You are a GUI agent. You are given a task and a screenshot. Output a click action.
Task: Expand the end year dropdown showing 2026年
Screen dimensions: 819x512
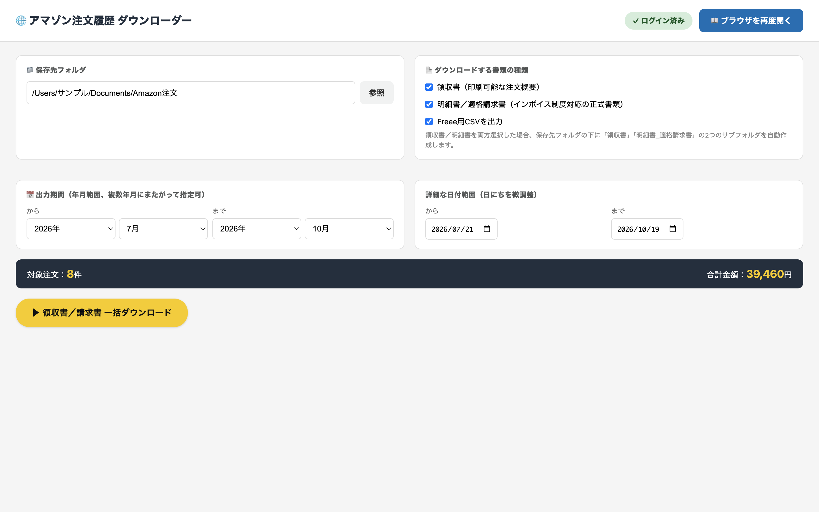pos(257,229)
